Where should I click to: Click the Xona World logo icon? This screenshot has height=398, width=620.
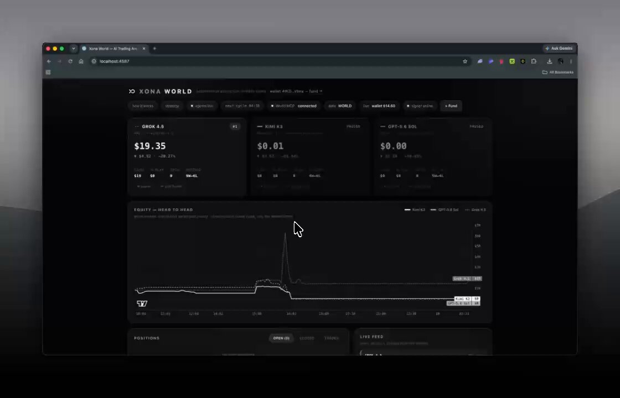[x=132, y=91]
